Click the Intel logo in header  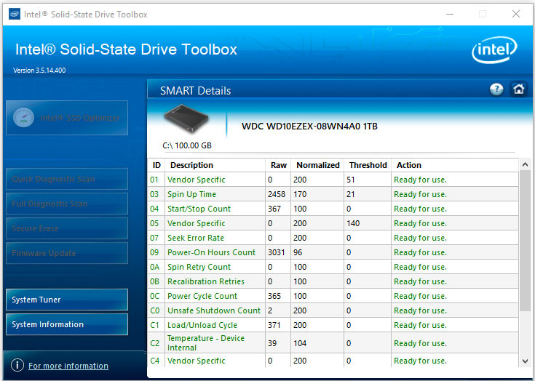[494, 49]
